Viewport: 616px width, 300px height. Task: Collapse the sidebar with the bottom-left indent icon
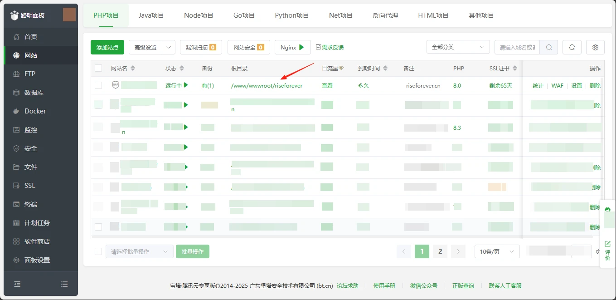pos(17,284)
